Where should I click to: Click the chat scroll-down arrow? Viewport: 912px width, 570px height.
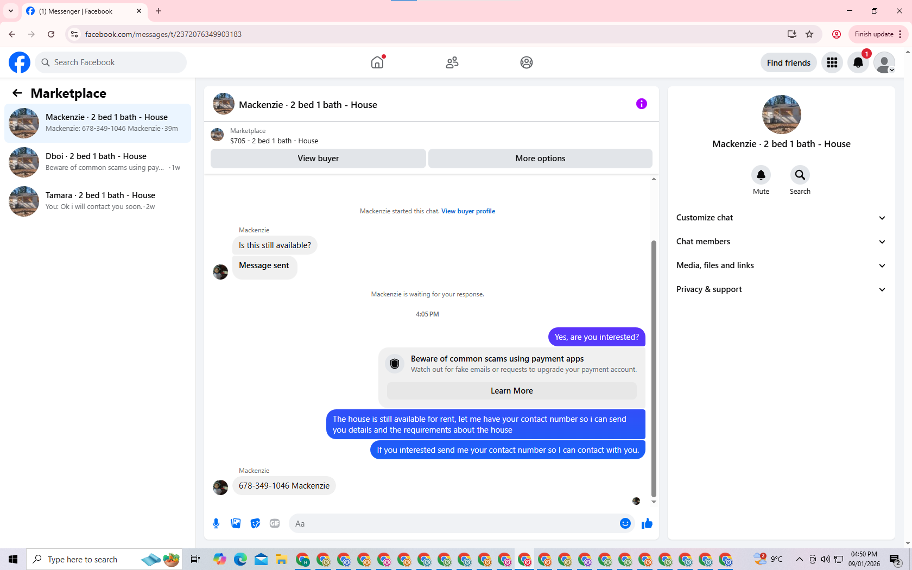tap(654, 502)
